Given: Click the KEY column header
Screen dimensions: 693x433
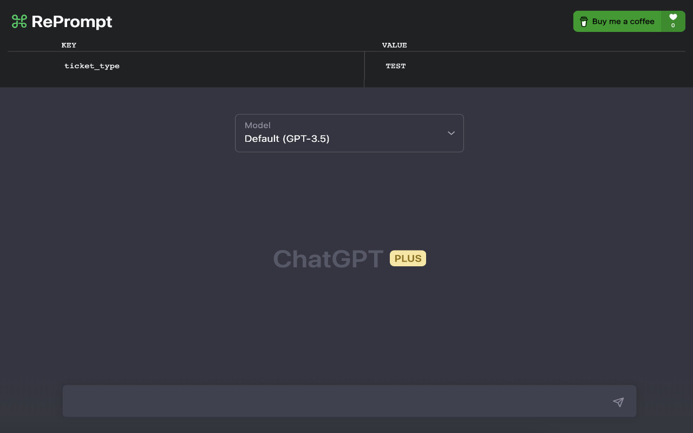Looking at the screenshot, I should tap(69, 45).
